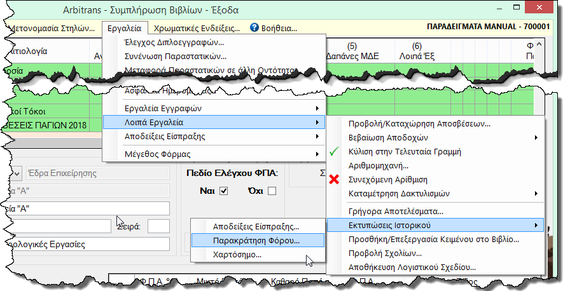
Task: Choose Προσθήκη/Επεξεργασία Κειμένου στο Βιβλίο
Action: (x=436, y=240)
